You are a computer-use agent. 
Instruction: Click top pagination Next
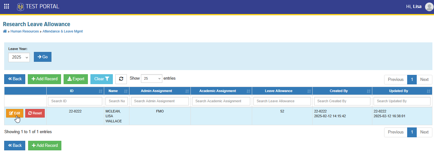pyautogui.click(x=424, y=80)
